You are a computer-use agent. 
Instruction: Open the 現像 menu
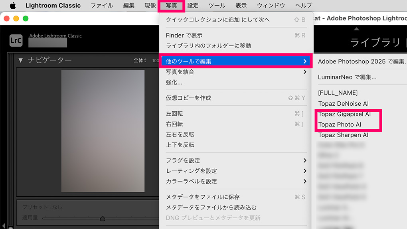point(150,6)
